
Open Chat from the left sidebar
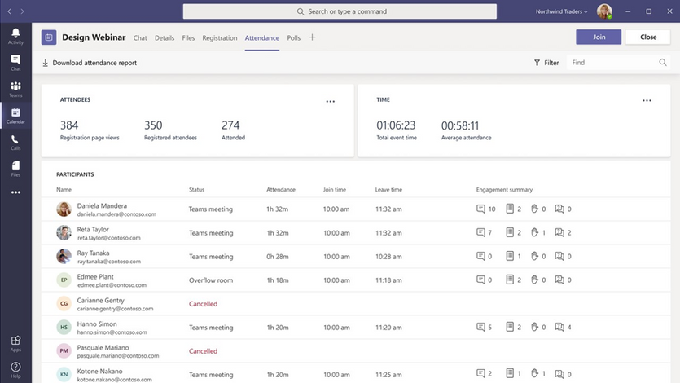[15, 63]
